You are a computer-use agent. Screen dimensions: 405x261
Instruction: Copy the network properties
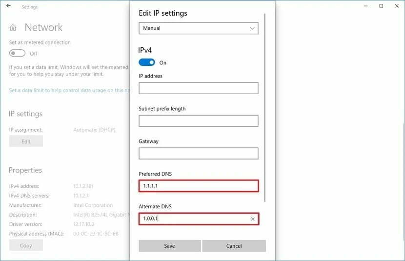tap(26, 245)
